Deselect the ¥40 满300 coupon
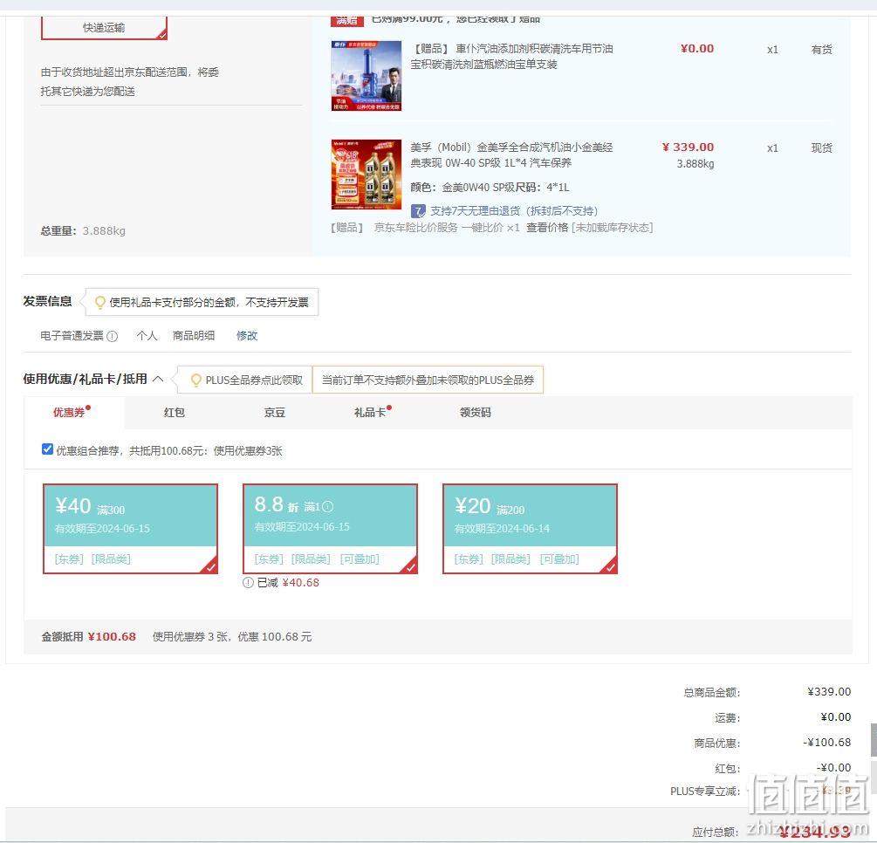Viewport: 877px width, 843px height. pos(130,529)
